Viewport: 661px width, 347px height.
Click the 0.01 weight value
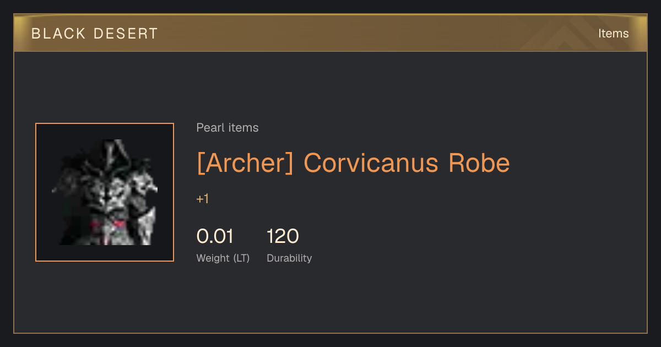tap(215, 236)
